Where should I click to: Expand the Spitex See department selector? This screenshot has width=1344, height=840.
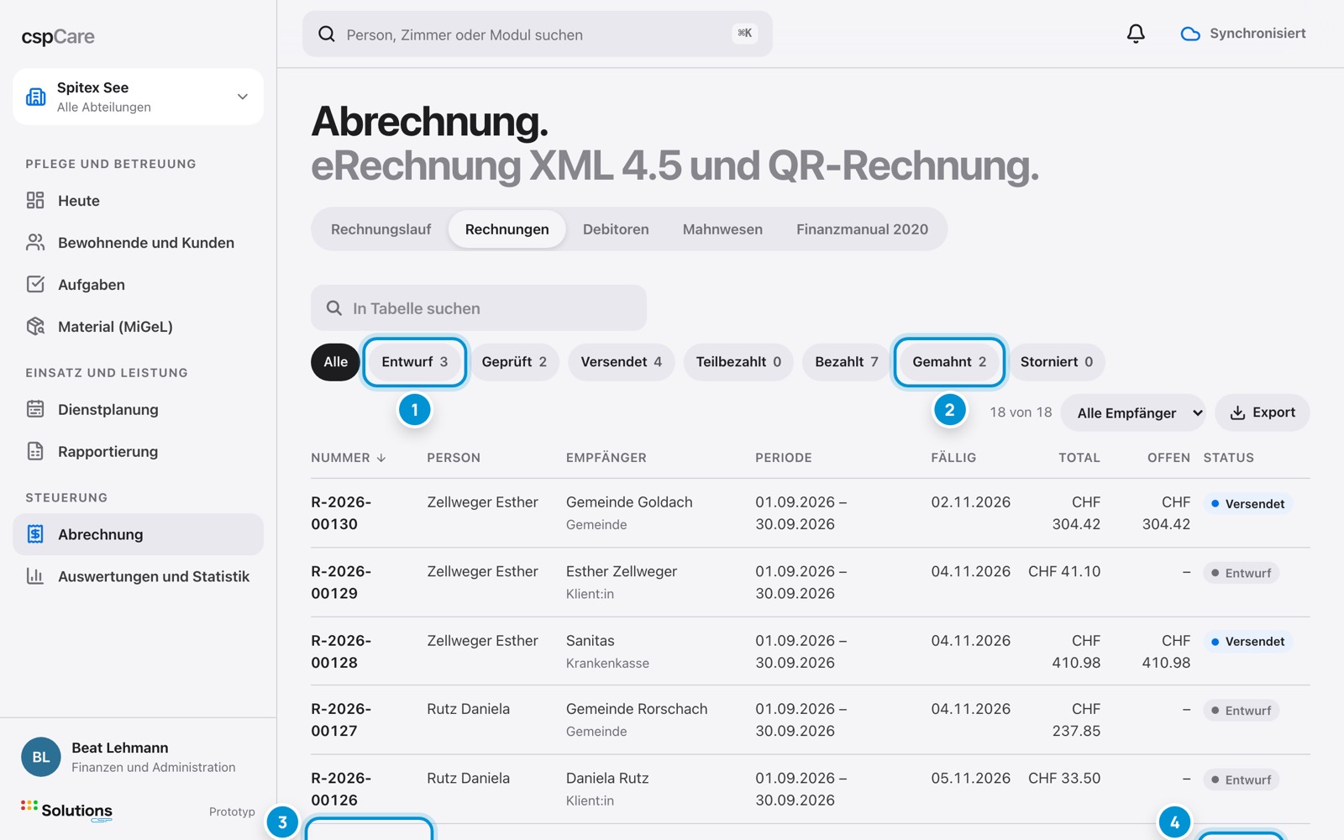[138, 97]
